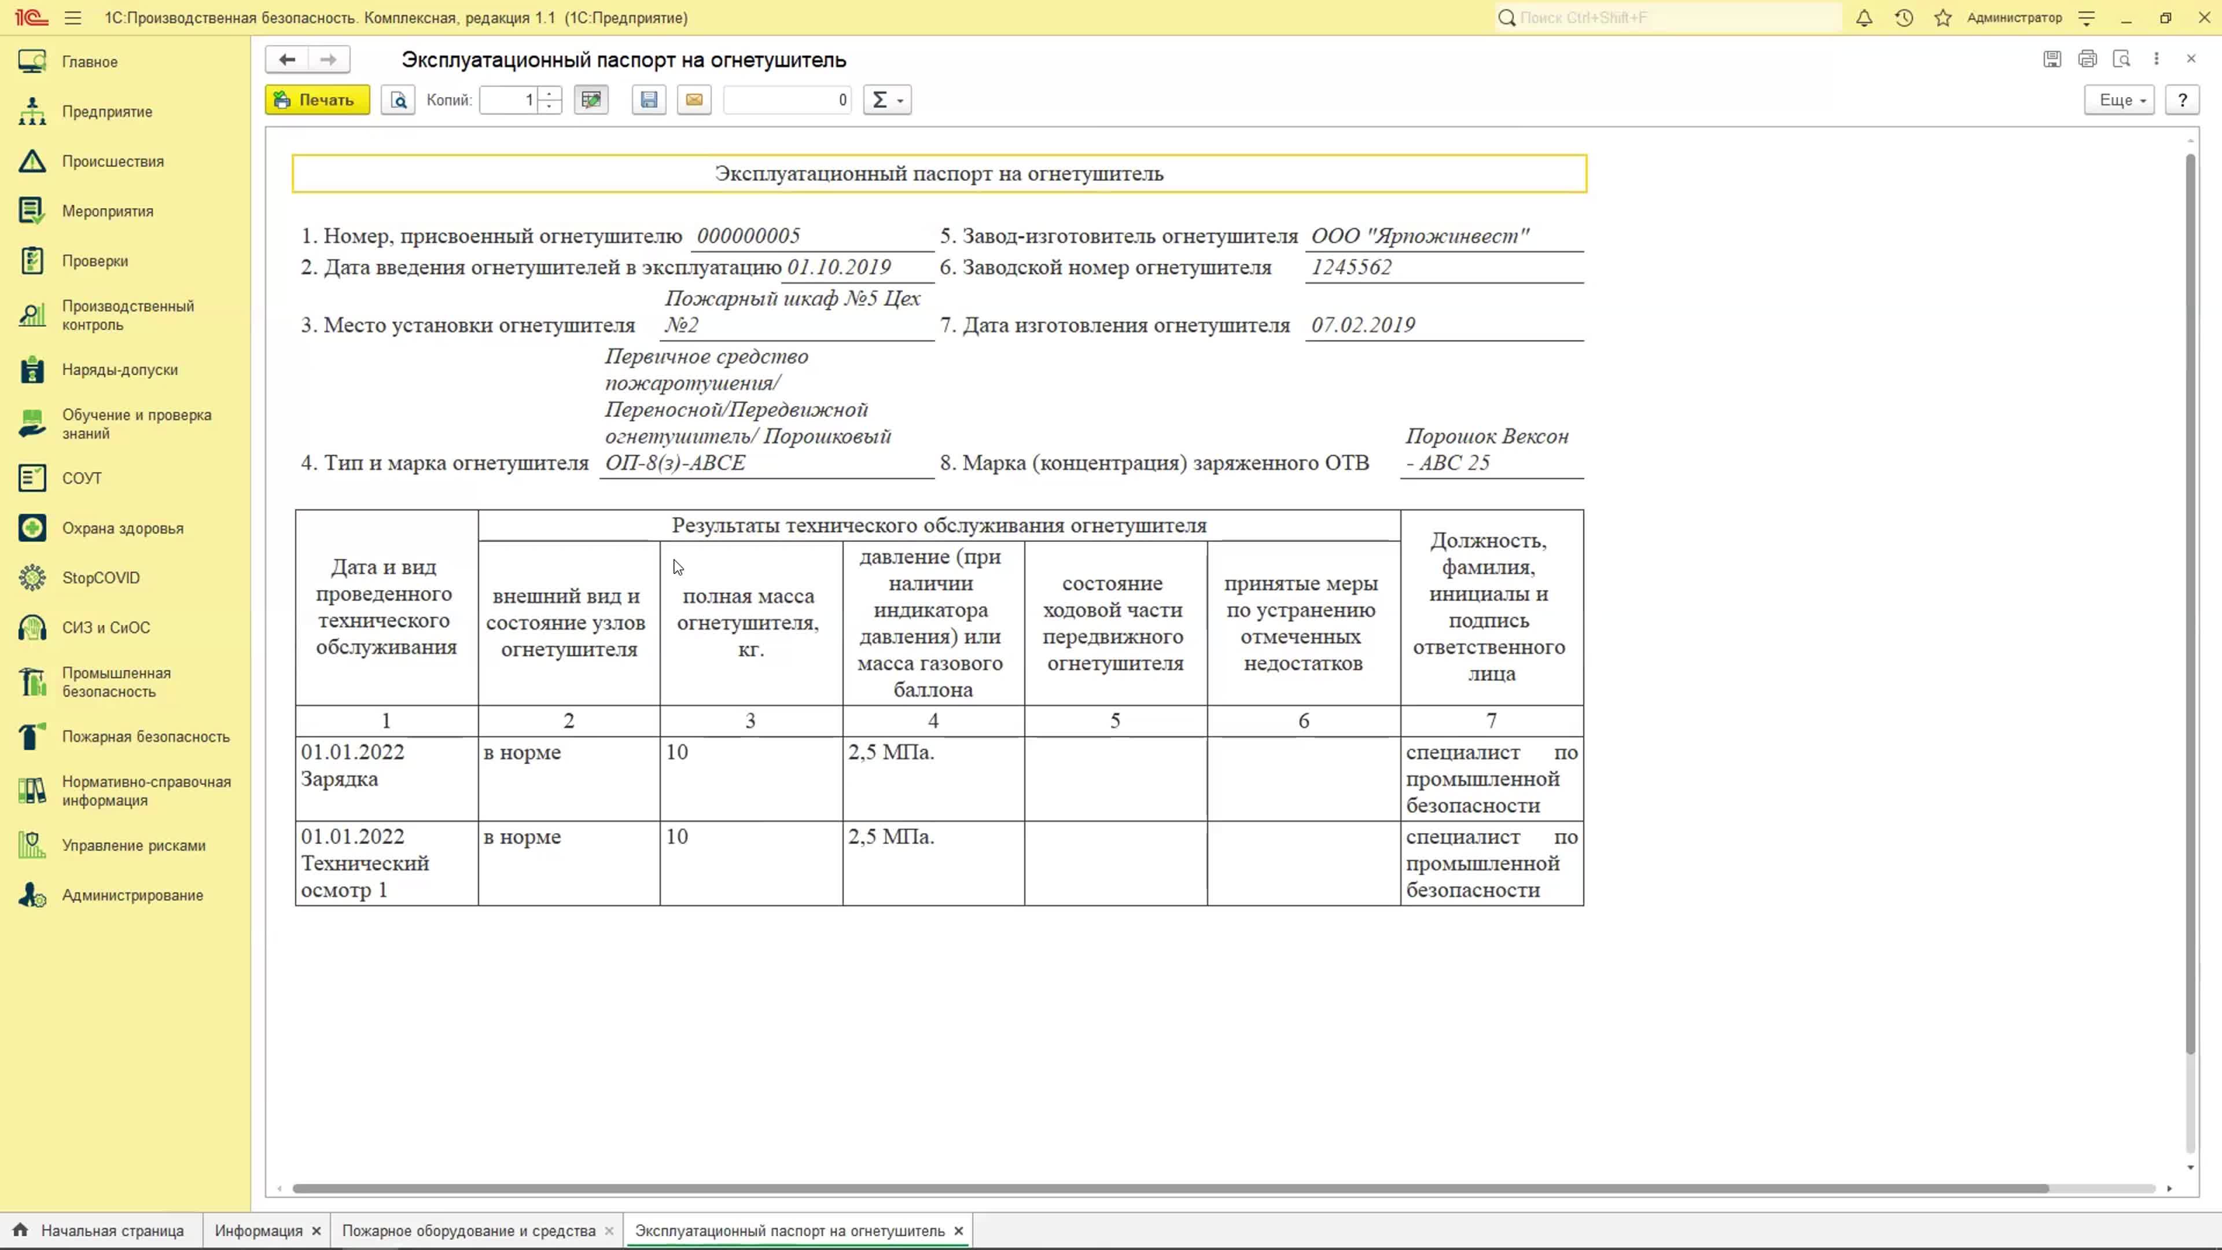
Task: Open Обучение и проверка знаний section
Action: [x=137, y=424]
